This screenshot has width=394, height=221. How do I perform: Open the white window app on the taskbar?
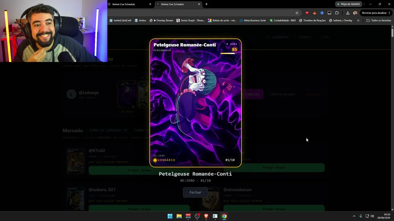(215, 216)
